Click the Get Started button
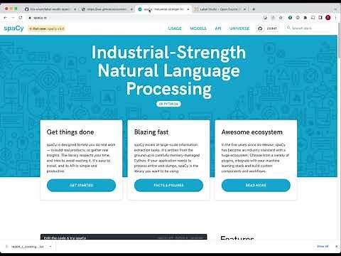The height and width of the screenshot is (256, 341). pyautogui.click(x=81, y=185)
